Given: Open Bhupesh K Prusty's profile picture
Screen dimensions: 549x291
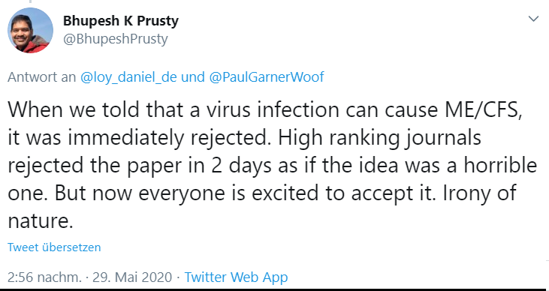Looking at the screenshot, I should click(31, 31).
